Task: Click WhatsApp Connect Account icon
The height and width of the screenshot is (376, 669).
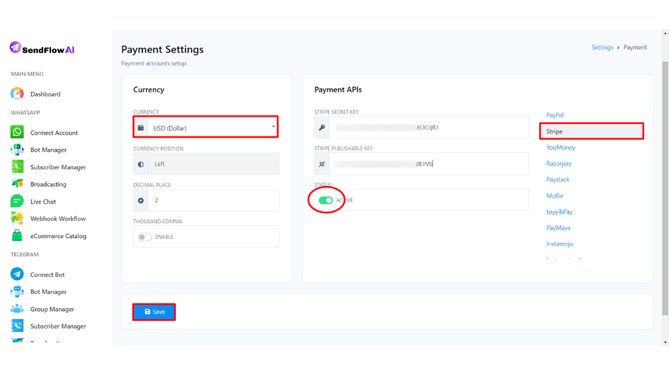Action: (x=17, y=132)
